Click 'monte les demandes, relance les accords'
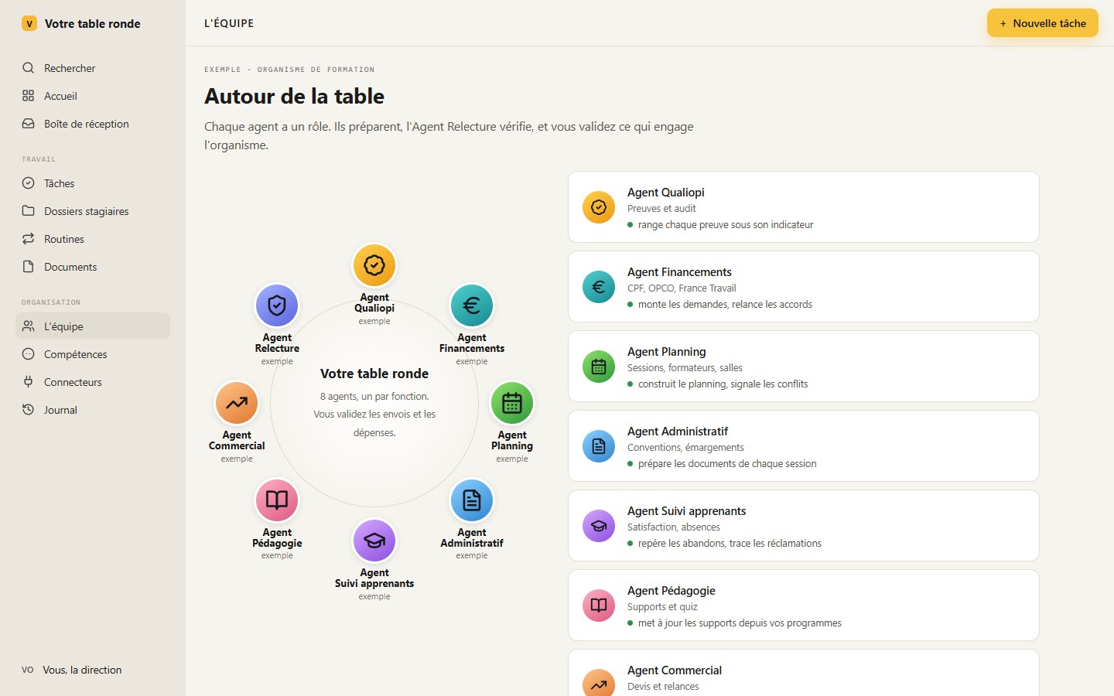 (725, 305)
